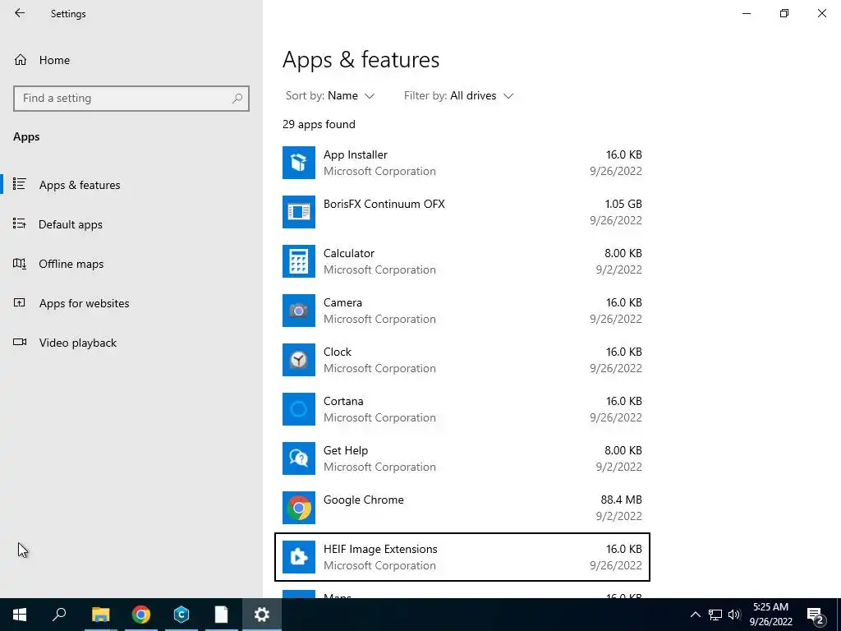The image size is (841, 631).
Task: Launch Google Chrome from the taskbar
Action: click(x=141, y=615)
